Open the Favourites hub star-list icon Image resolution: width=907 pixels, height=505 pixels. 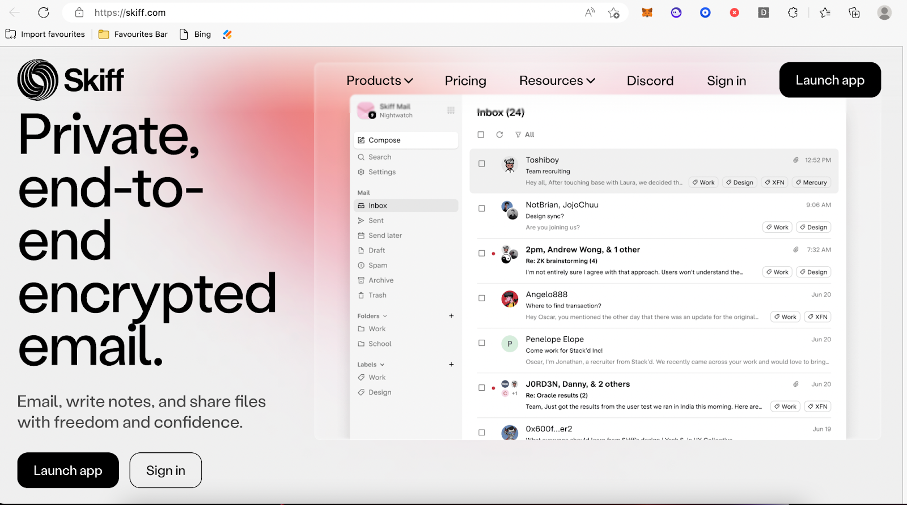(x=825, y=12)
